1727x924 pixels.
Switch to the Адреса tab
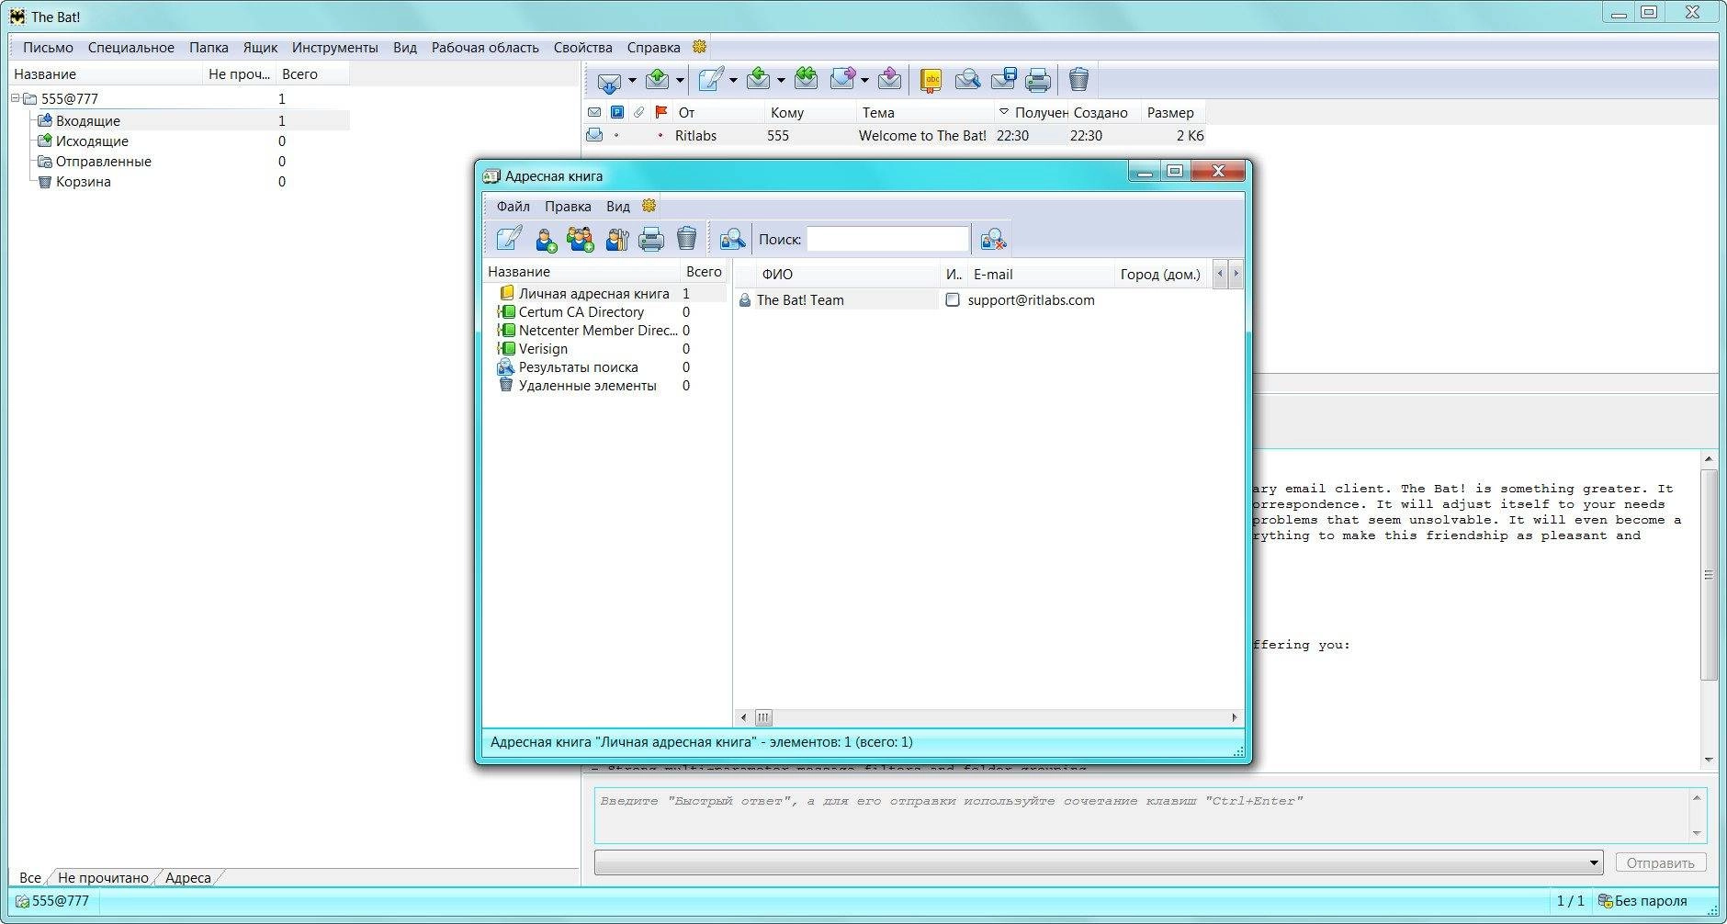tap(188, 877)
